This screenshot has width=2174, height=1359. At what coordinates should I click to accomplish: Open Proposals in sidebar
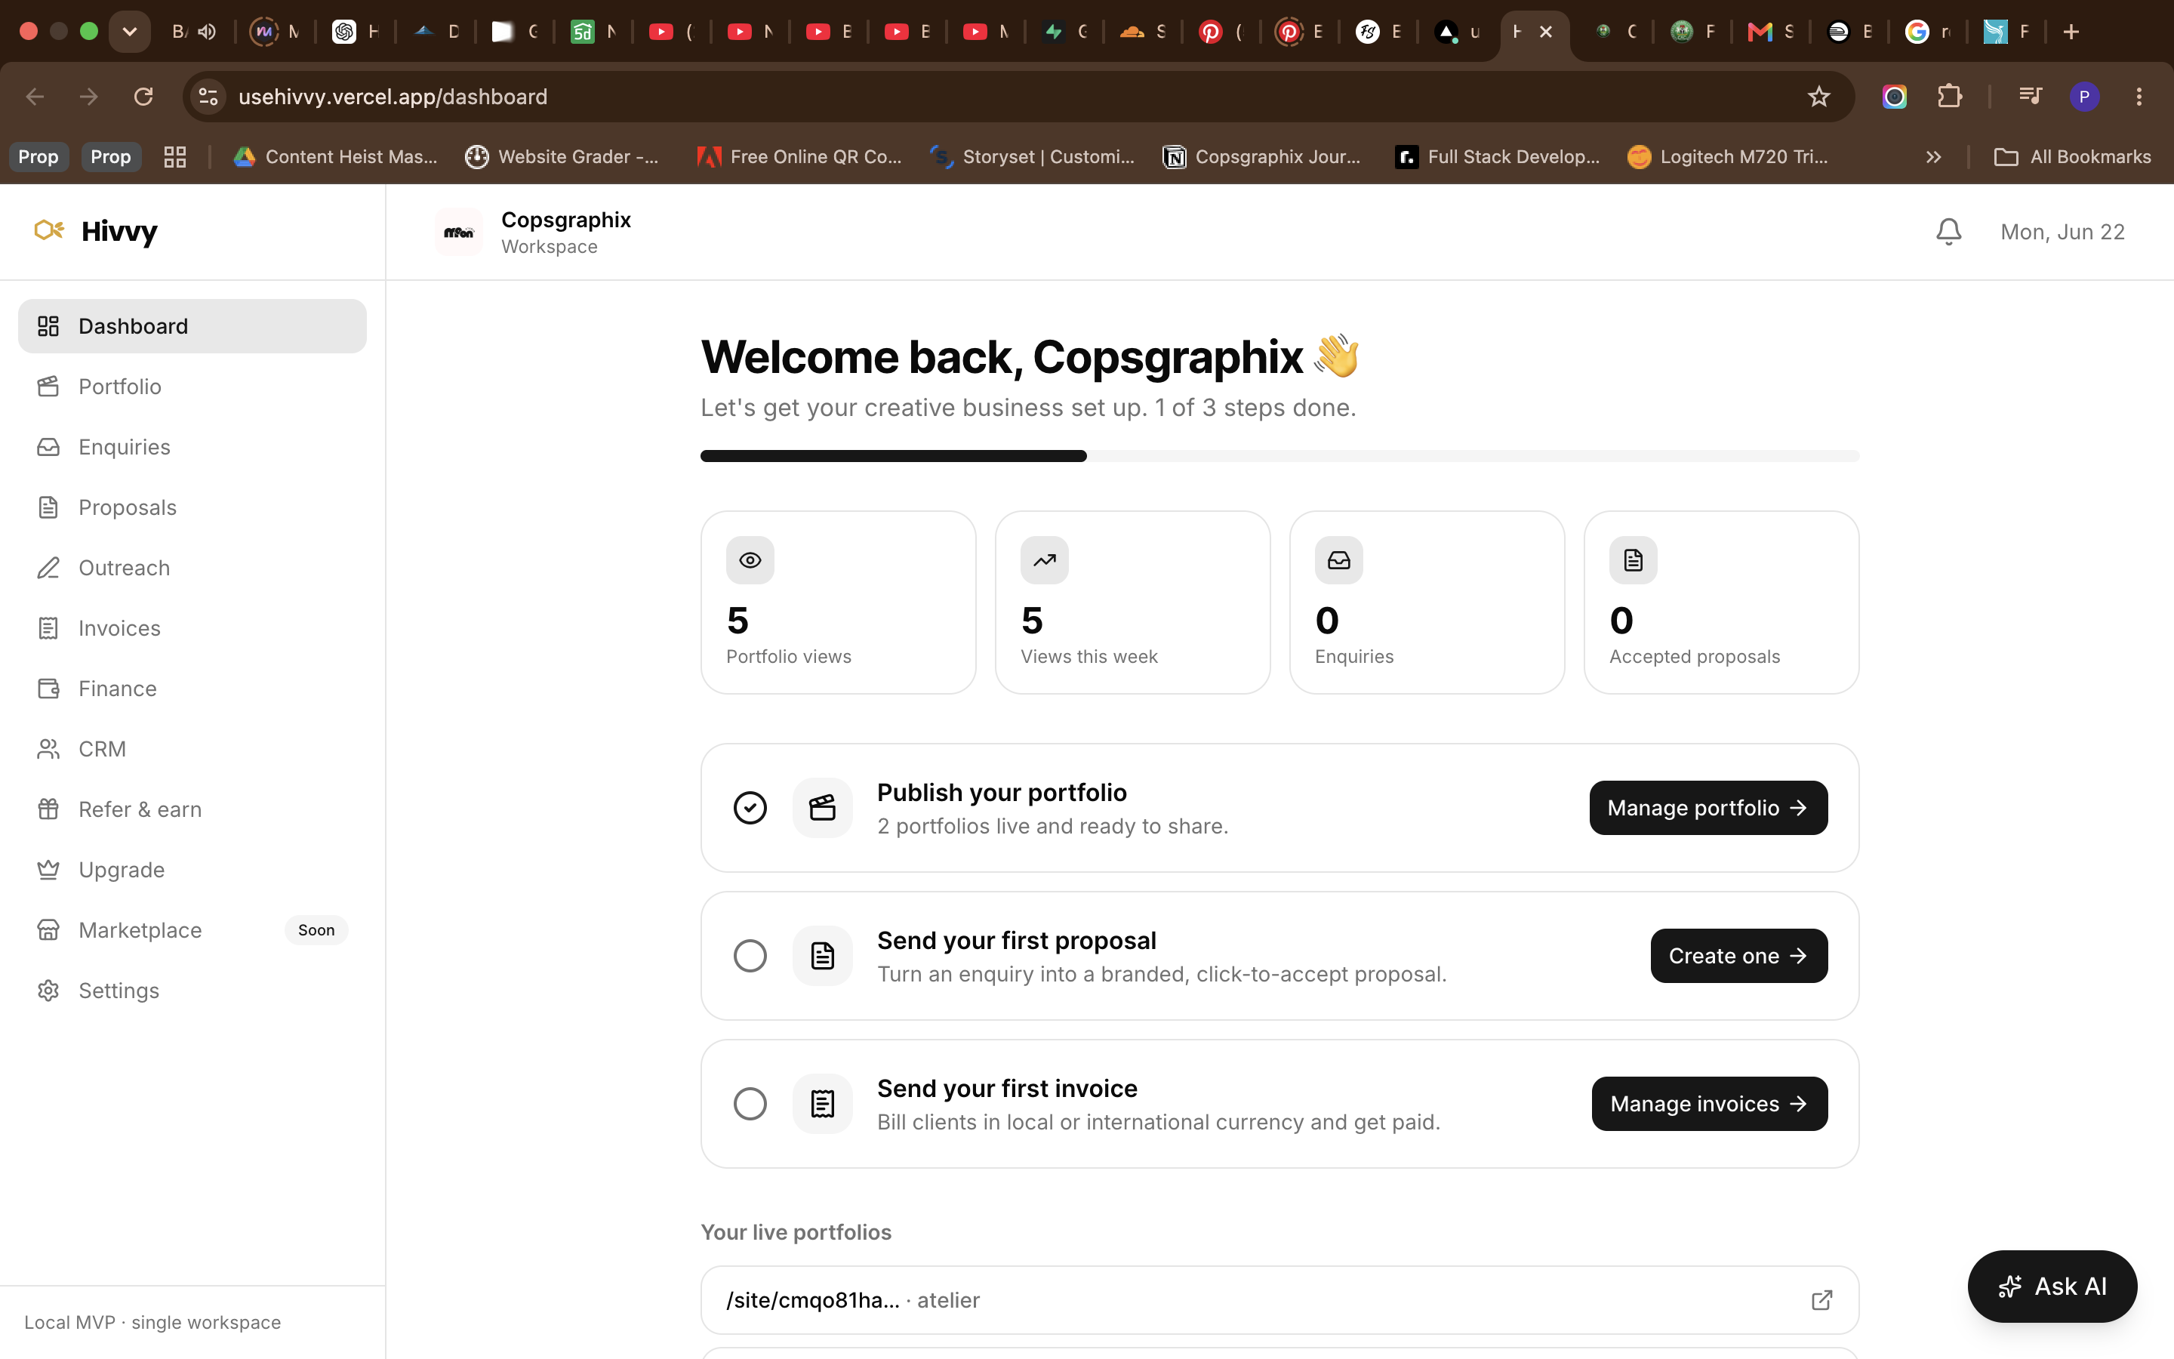192,507
